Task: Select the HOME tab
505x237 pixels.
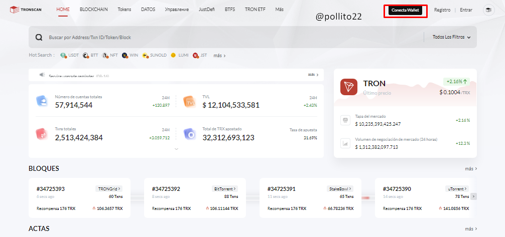Action: pyautogui.click(x=63, y=10)
